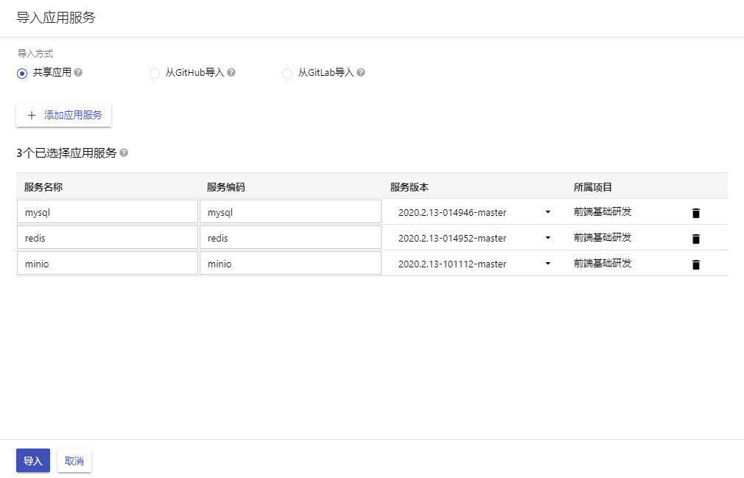This screenshot has width=744, height=478.
Task: Open redis version dropdown
Action: (474, 238)
